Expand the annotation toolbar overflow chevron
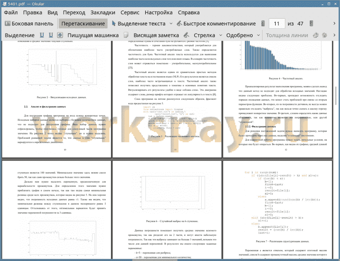 (334, 35)
